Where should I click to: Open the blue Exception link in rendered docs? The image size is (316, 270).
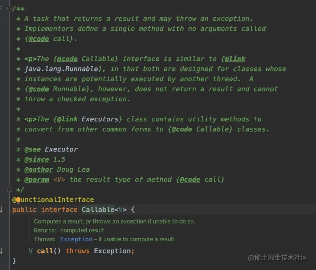coord(76,239)
